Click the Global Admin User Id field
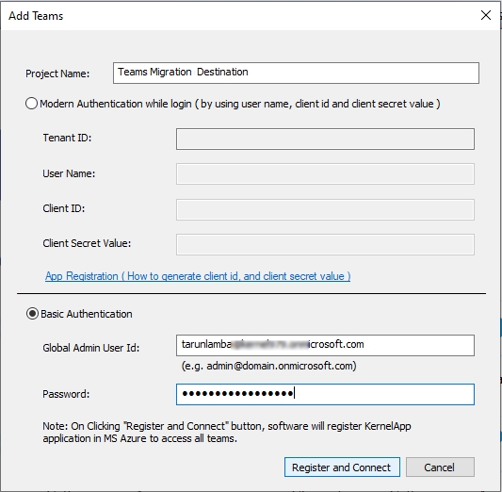Image resolution: width=502 pixels, height=492 pixels. click(x=325, y=345)
